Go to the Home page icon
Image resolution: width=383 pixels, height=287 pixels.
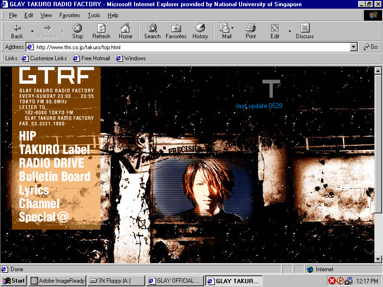tap(125, 31)
